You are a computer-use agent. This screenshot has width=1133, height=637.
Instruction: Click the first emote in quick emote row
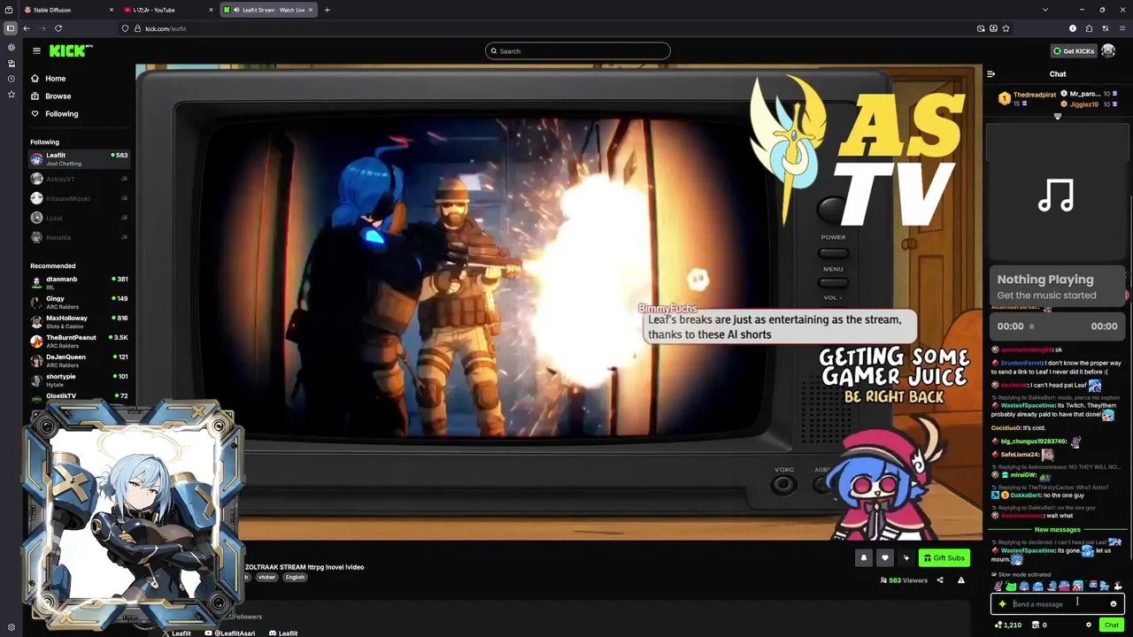click(x=998, y=586)
